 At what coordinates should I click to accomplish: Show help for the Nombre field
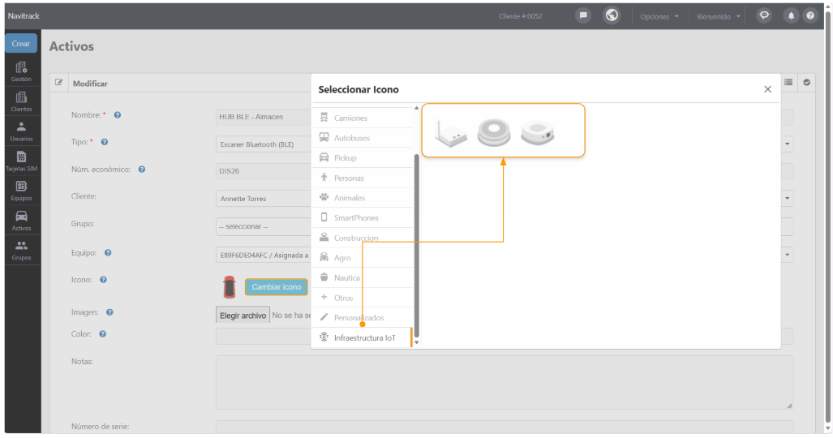click(118, 115)
